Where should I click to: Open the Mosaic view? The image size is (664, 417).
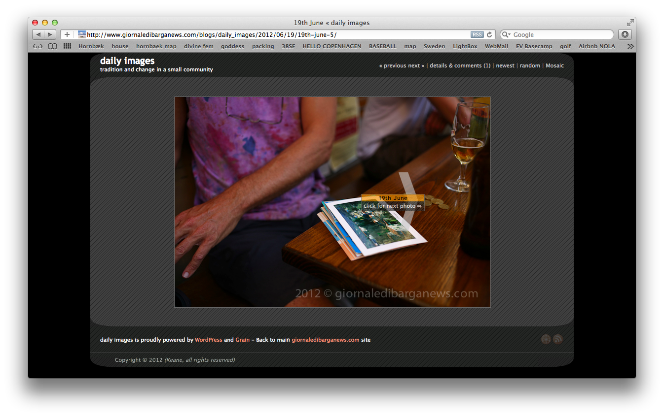554,65
